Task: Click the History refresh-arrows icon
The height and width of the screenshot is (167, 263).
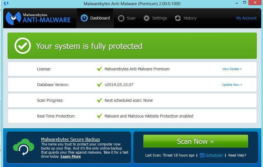Action: pos(178,18)
